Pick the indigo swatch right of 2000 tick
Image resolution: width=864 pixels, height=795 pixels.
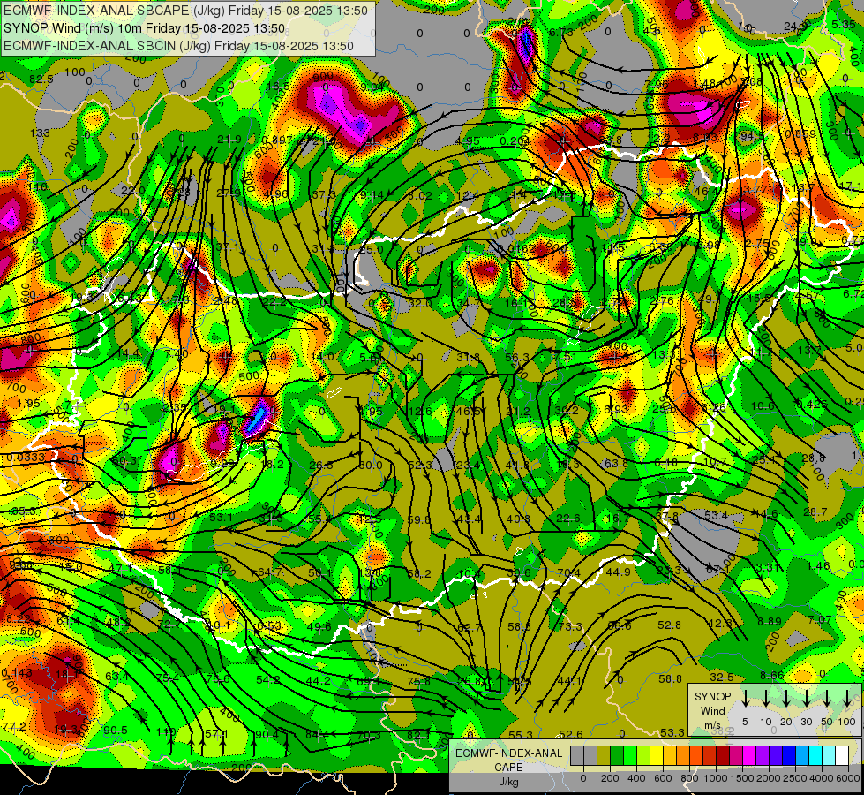[776, 755]
